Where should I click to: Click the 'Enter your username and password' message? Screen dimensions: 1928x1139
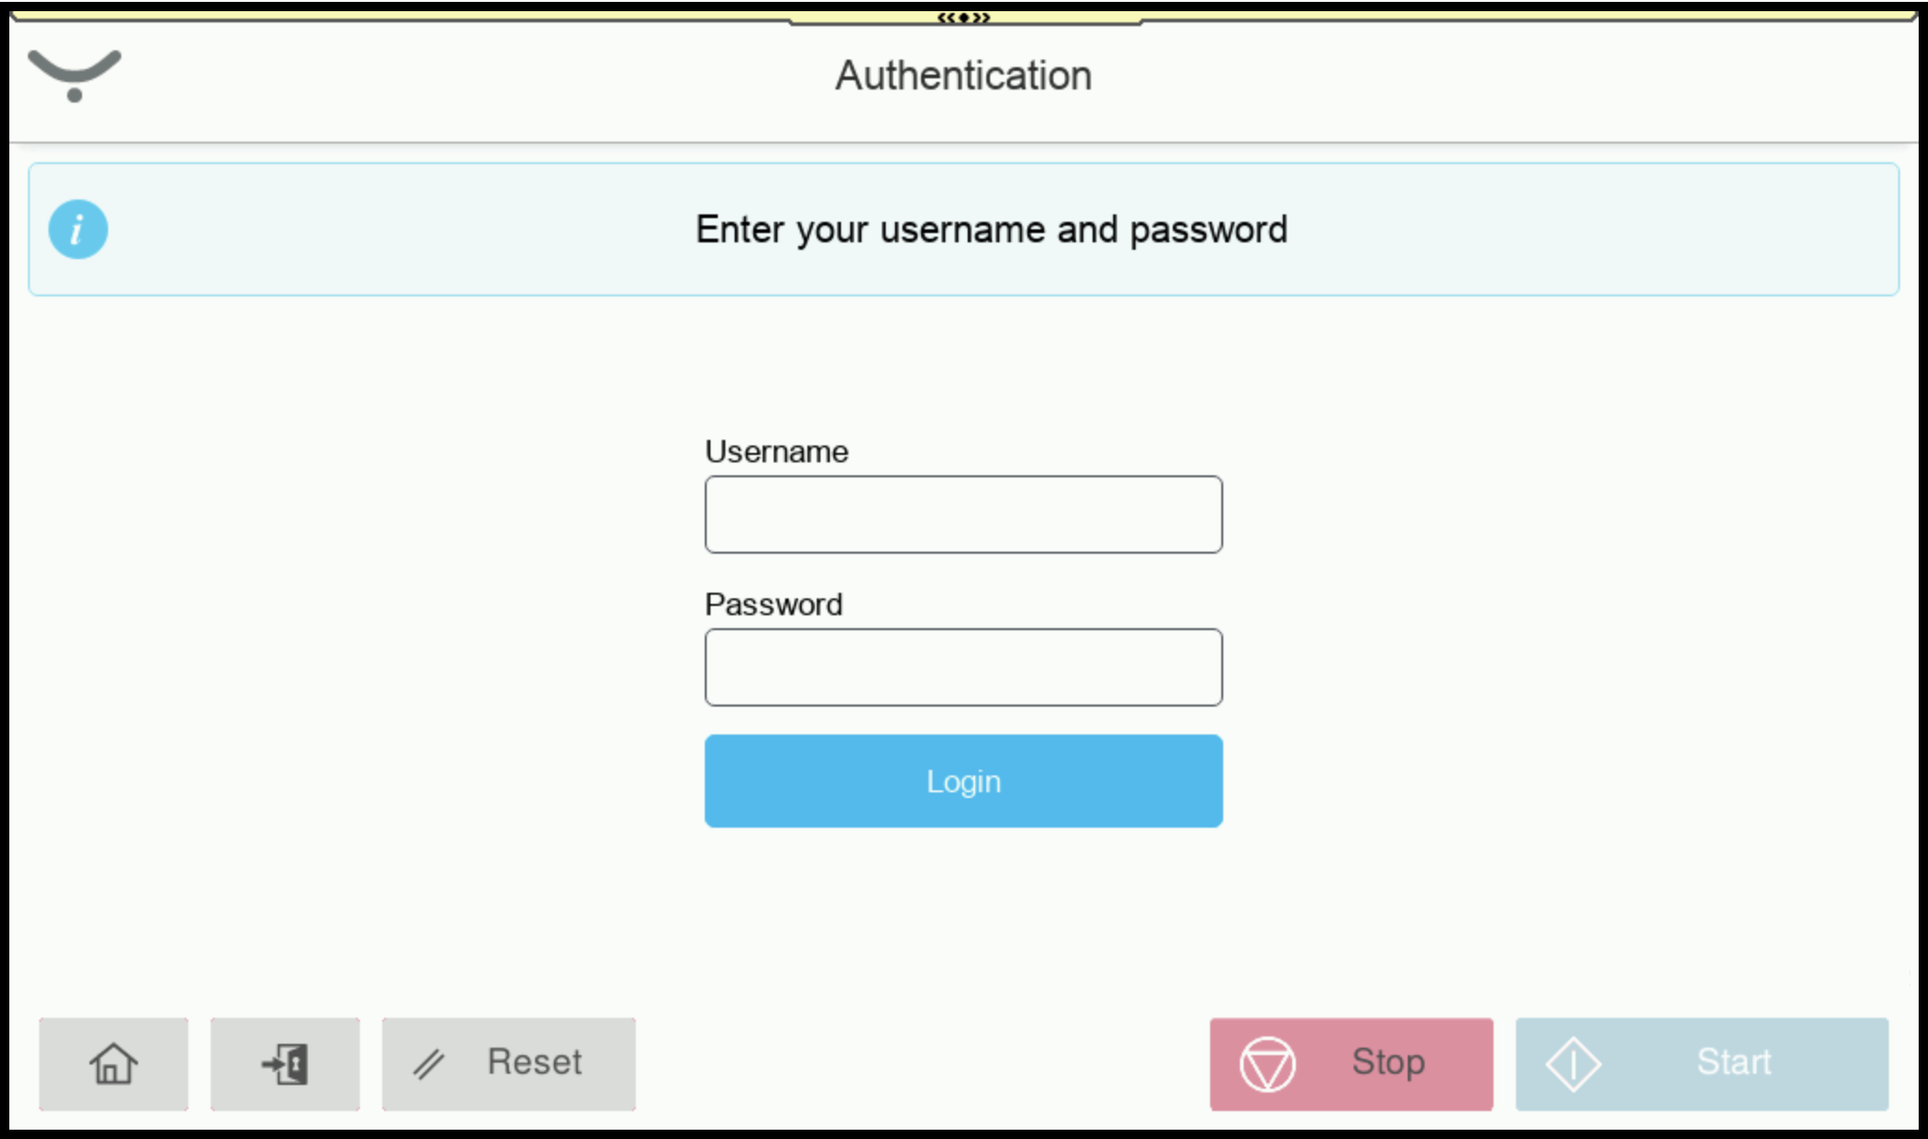991,229
